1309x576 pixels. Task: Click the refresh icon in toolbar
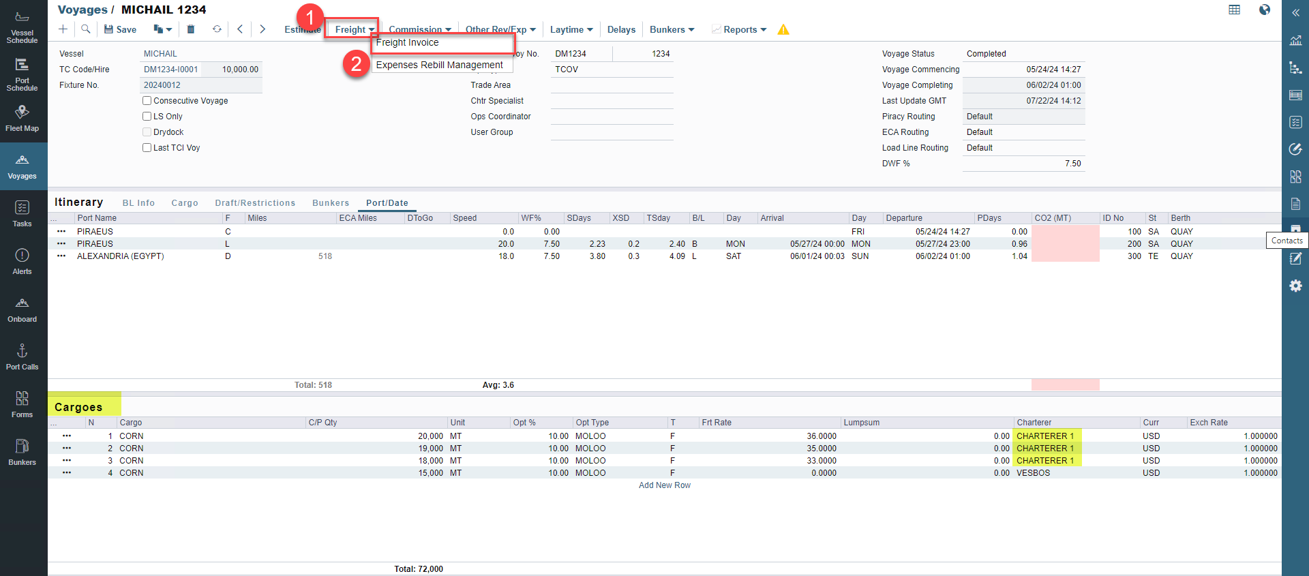(217, 29)
